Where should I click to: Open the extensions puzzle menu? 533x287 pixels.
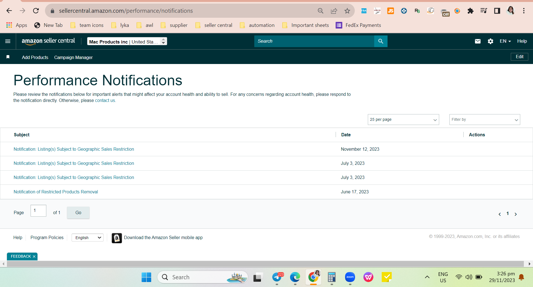pyautogui.click(x=471, y=11)
